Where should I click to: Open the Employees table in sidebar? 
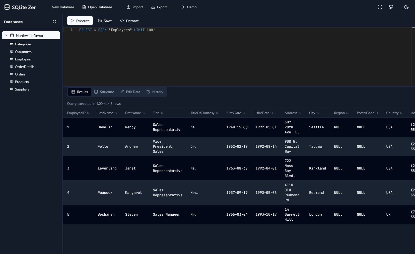[x=23, y=59]
